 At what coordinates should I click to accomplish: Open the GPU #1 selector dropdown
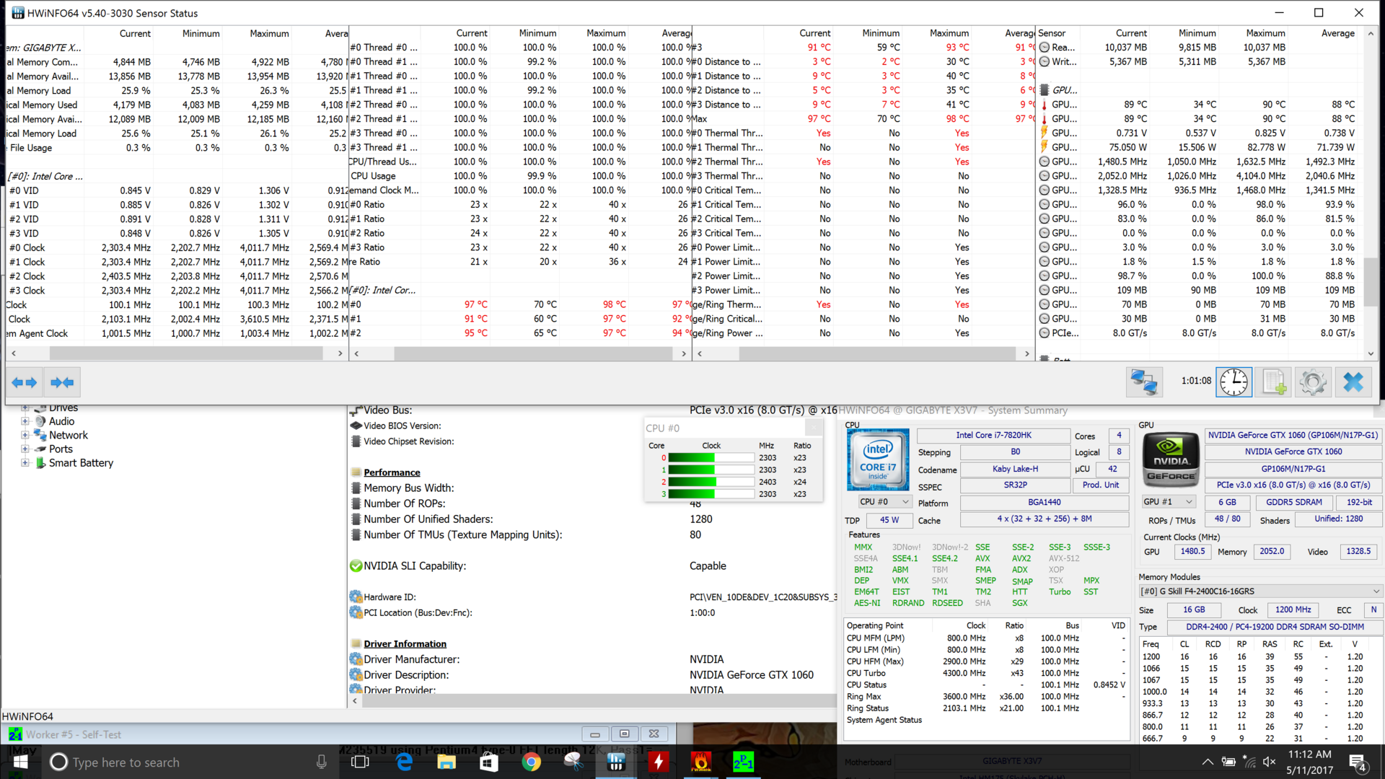click(x=1169, y=502)
